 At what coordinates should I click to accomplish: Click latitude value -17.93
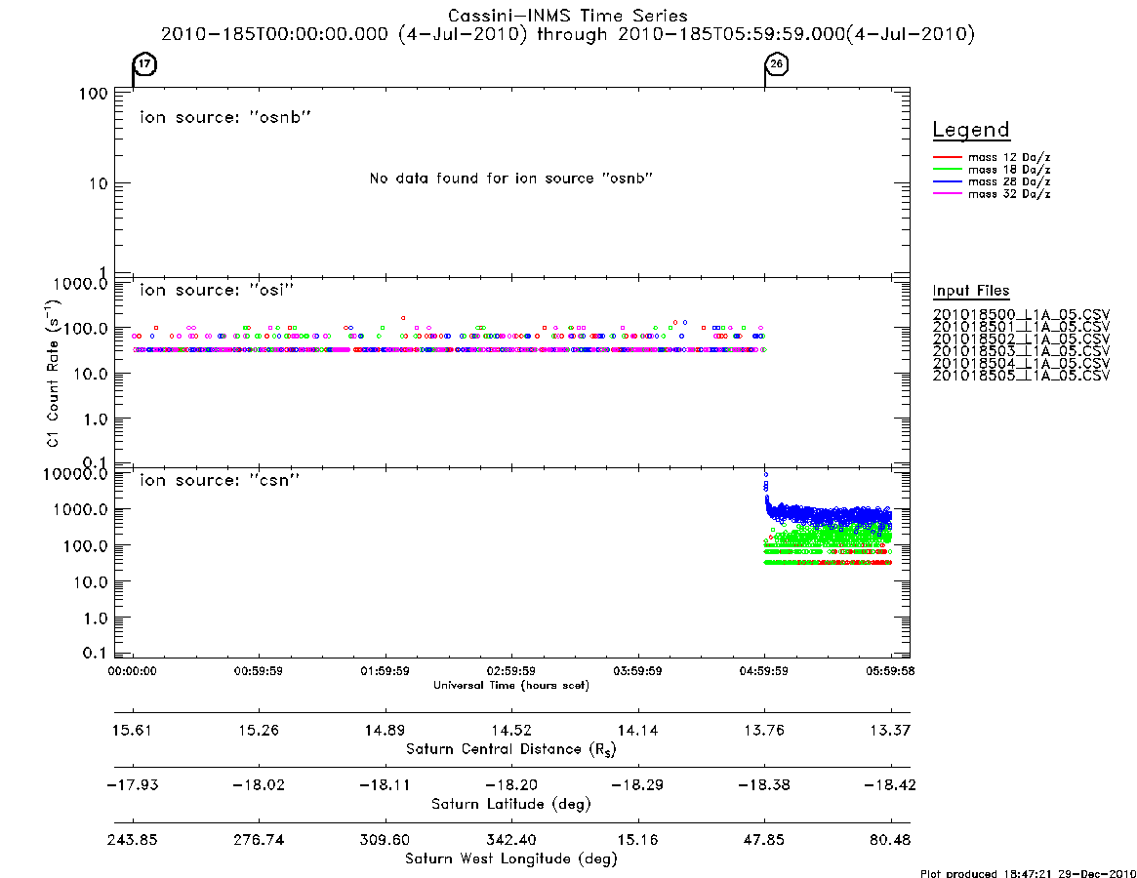tap(132, 785)
